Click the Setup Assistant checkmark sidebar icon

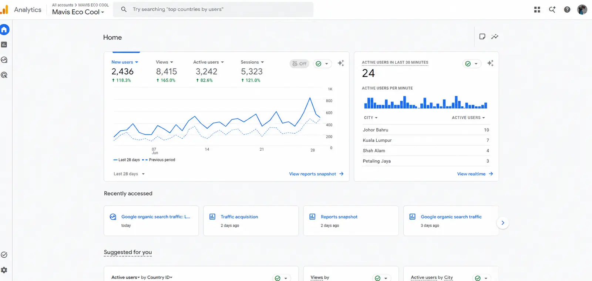4,255
